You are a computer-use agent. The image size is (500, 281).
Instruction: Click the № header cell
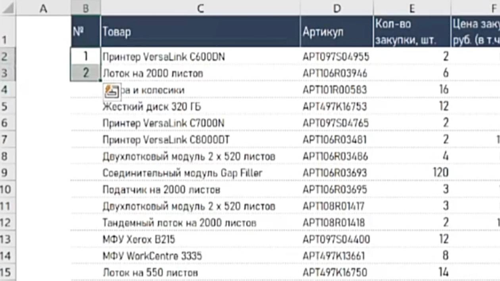(86, 31)
